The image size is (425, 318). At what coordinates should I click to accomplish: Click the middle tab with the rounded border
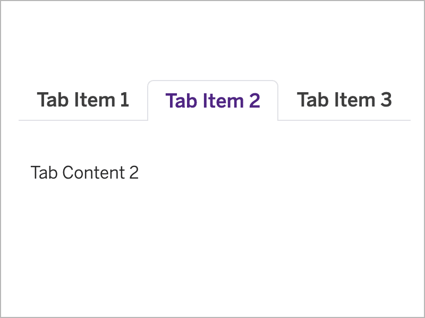(x=212, y=100)
